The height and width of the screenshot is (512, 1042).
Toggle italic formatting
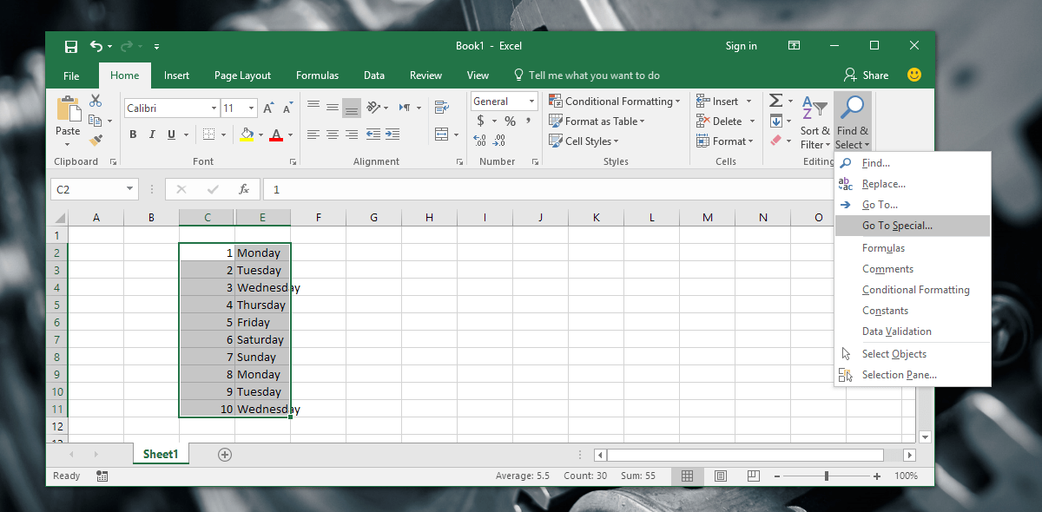(x=150, y=134)
